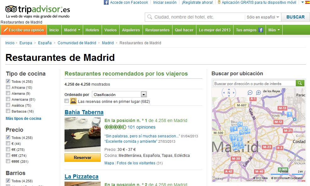Expand Más tipos de cocina
Viewport: 310px width, 186px height.
click(x=23, y=119)
